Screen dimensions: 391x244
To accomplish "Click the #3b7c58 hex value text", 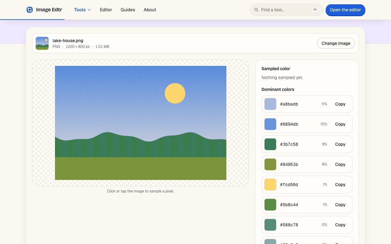I will 289,144.
